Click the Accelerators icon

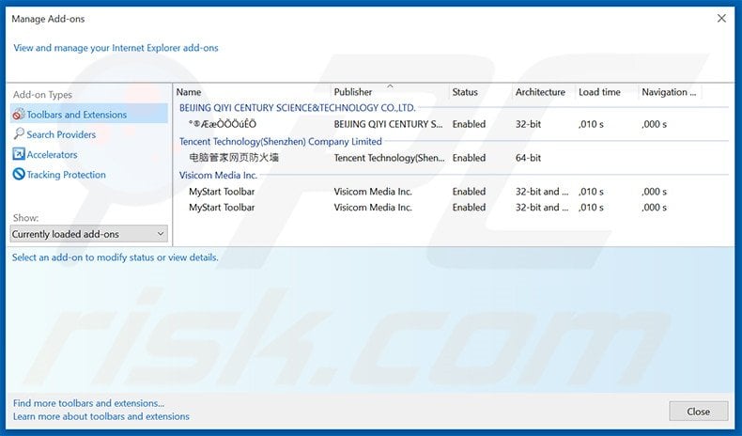tap(19, 154)
